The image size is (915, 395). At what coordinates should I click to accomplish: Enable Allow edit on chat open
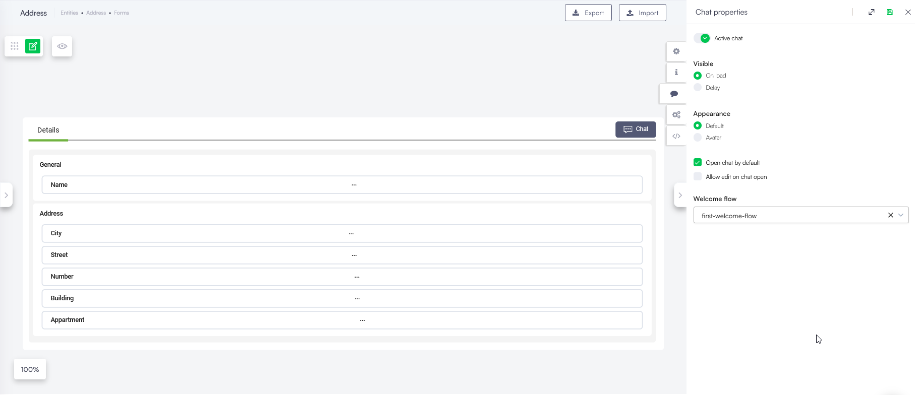click(x=698, y=176)
